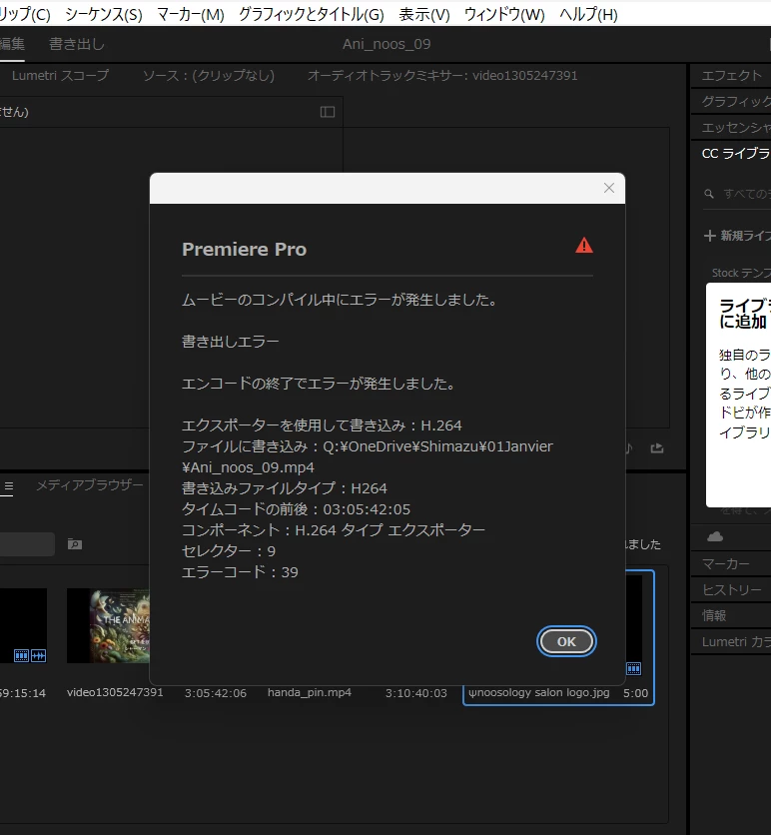771x835 pixels.
Task: Create new library with 新規ライブラリ plus button
Action: (737, 236)
